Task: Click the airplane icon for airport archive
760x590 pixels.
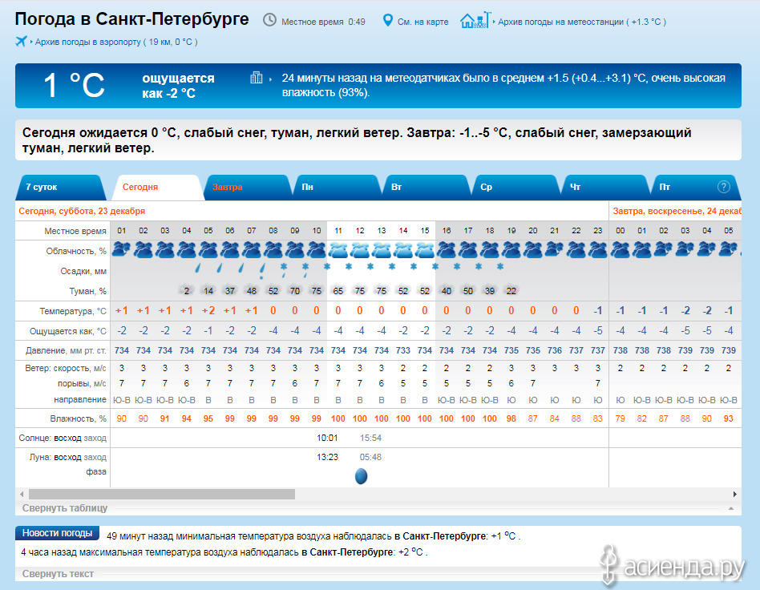Action: coord(22,41)
